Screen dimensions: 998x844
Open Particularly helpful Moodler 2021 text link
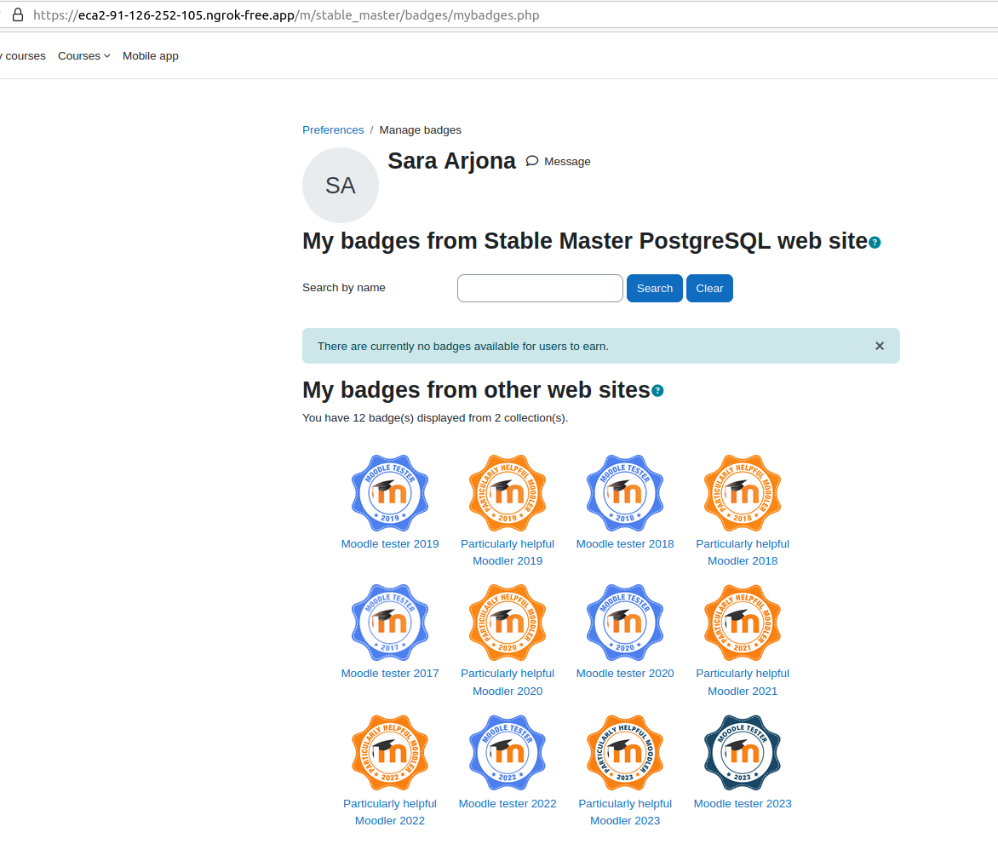point(743,682)
